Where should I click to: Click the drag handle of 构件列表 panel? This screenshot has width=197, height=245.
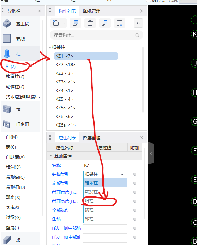pyautogui.click(x=50, y=11)
